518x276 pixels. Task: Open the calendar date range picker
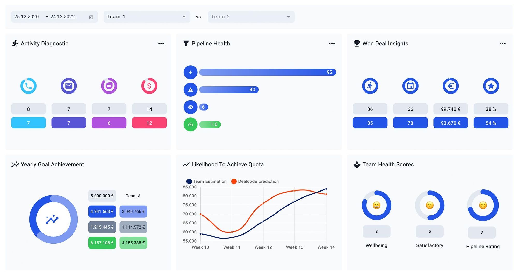[x=91, y=17]
